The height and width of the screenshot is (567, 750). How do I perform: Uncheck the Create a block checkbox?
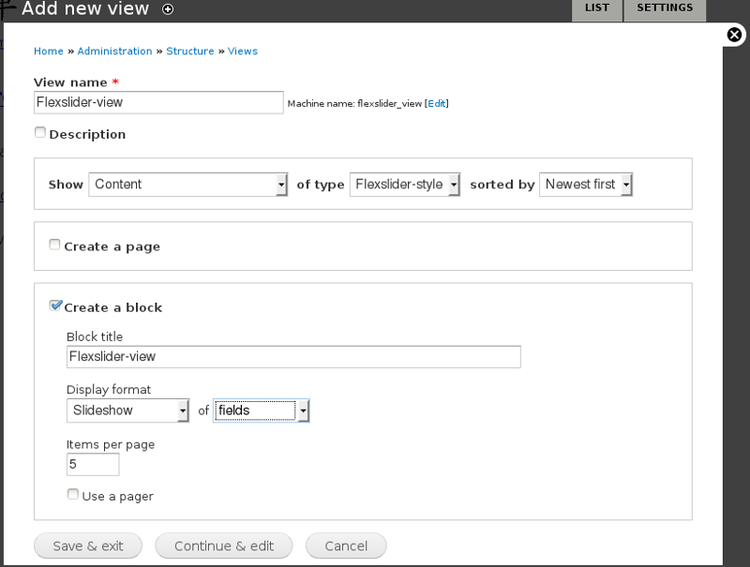tap(55, 305)
